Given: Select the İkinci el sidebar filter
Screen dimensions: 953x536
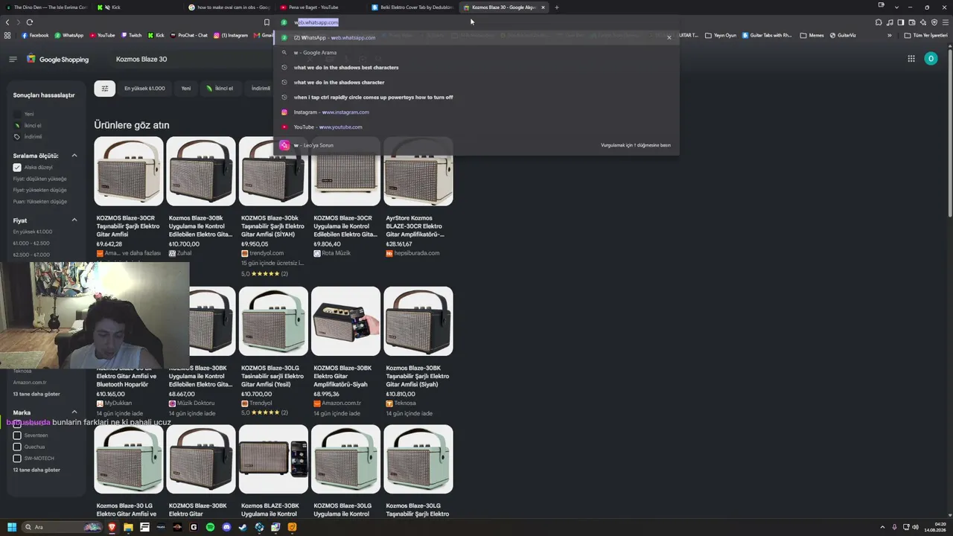Looking at the screenshot, I should click(x=28, y=126).
